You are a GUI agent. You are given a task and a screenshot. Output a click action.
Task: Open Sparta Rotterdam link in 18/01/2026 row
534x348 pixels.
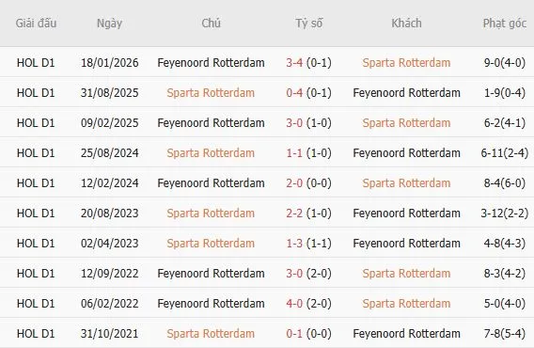click(x=406, y=63)
